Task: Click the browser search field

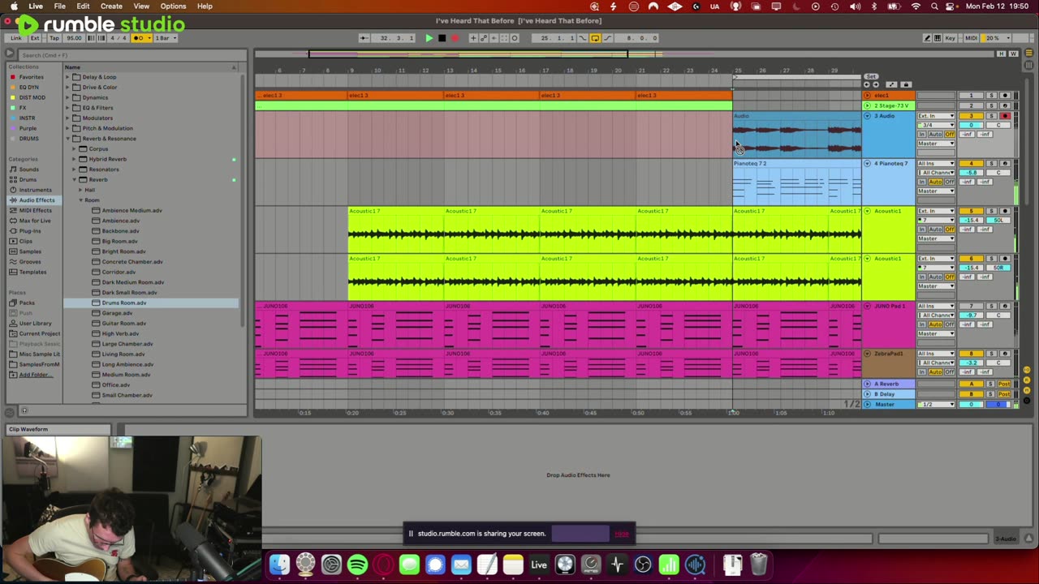Action: (132, 55)
